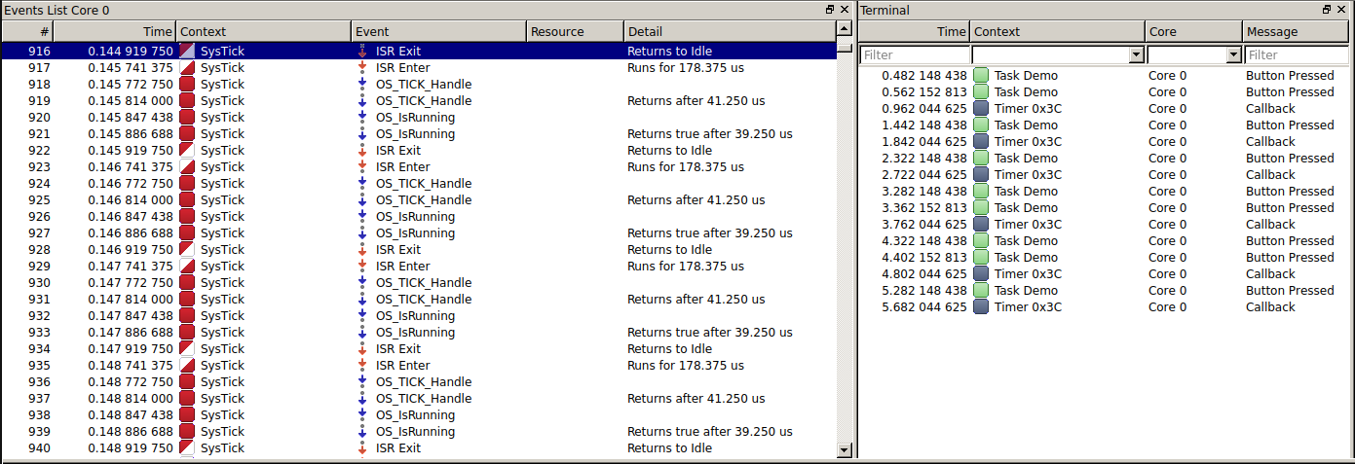Close the Terminal panel
The width and height of the screenshot is (1355, 464).
(x=1343, y=10)
